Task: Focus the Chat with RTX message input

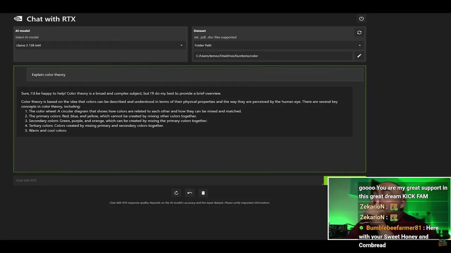Action: tap(168, 180)
